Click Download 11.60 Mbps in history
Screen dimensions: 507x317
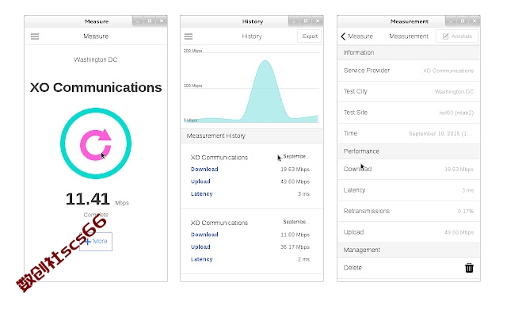pos(250,235)
